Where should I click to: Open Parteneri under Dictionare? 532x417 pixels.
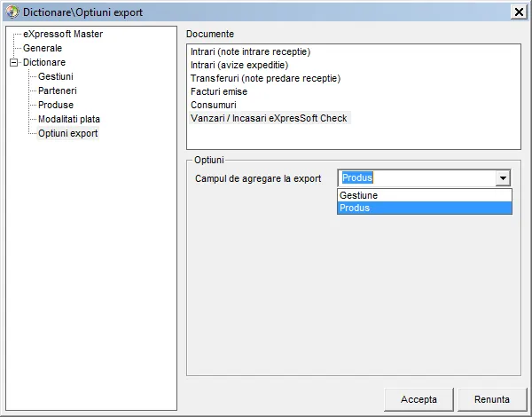tap(58, 91)
